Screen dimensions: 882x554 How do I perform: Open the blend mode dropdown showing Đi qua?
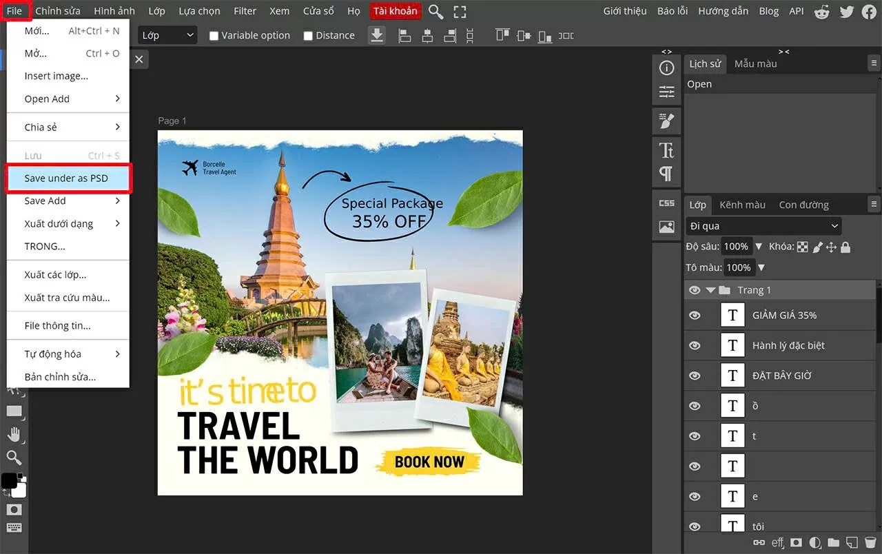tap(763, 225)
